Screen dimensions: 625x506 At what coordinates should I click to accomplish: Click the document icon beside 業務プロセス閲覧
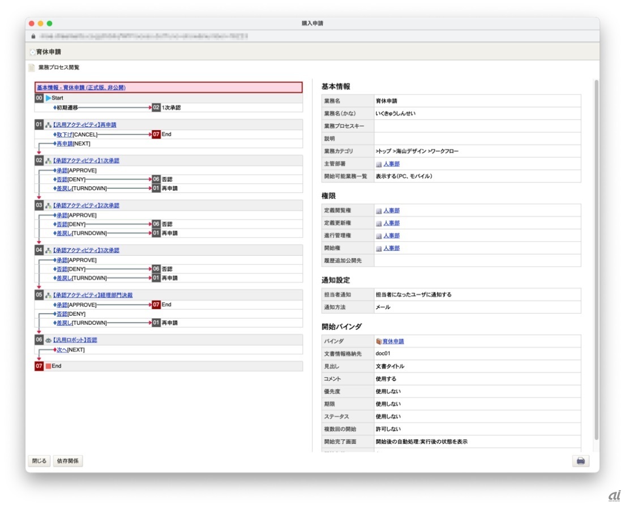pos(32,67)
